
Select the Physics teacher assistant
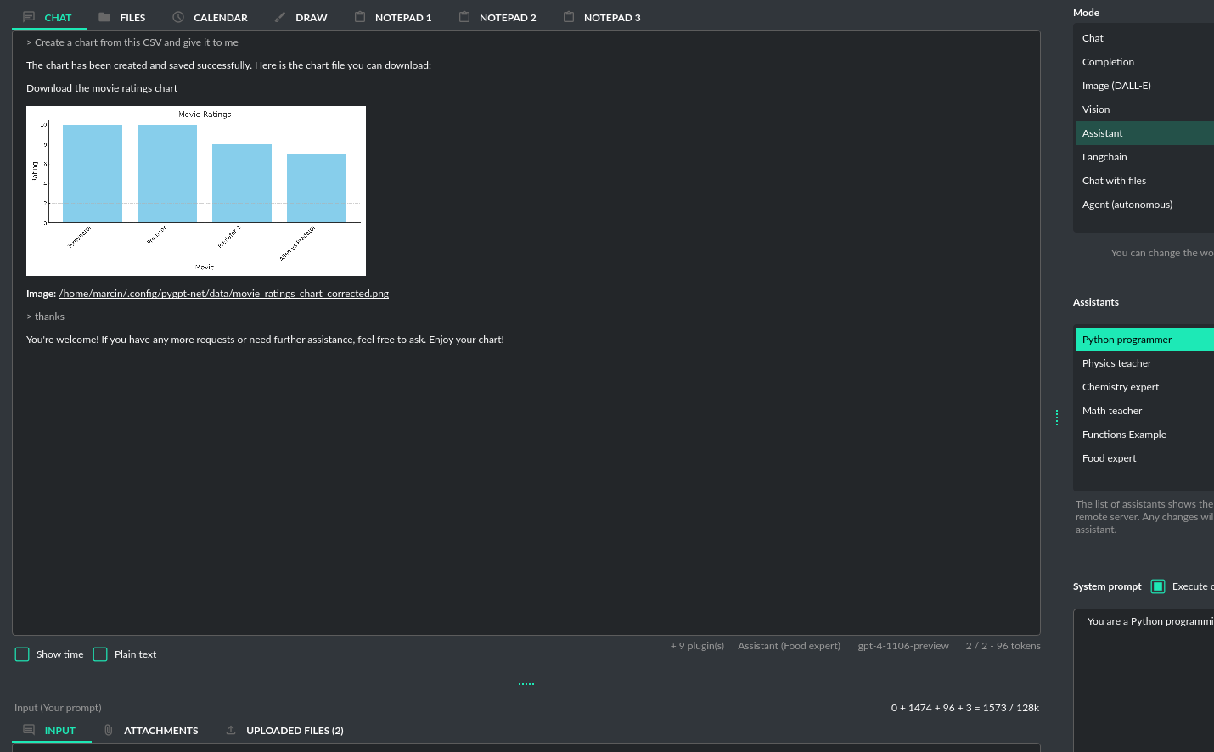pyautogui.click(x=1116, y=362)
